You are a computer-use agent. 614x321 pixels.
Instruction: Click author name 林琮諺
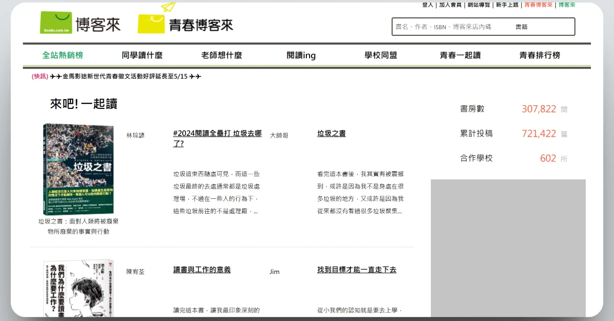tap(136, 135)
